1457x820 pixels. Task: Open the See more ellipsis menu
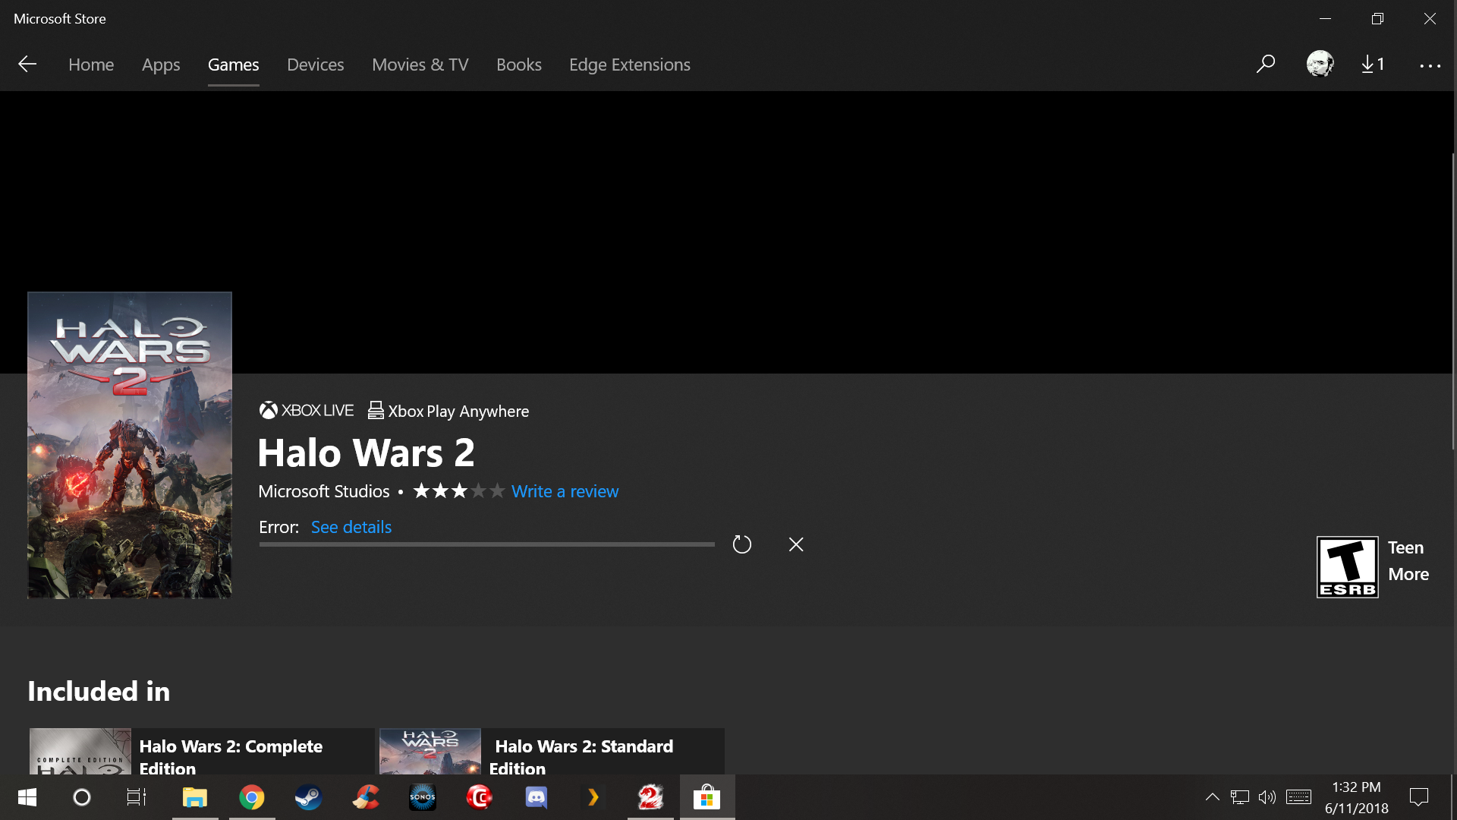1430,66
